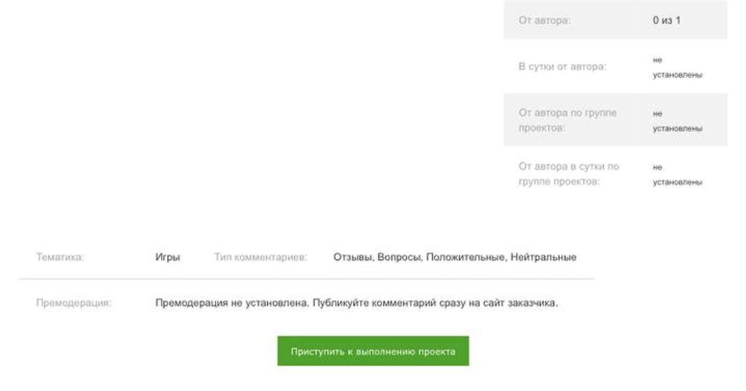Select 'не установлены' beside В сутки от автора
The image size is (746, 391).
tap(678, 68)
